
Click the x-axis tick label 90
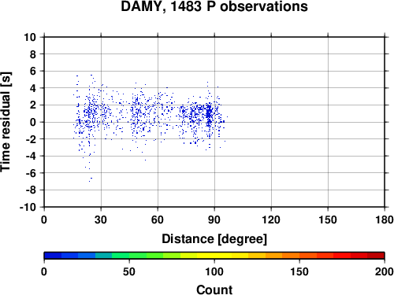(x=214, y=219)
